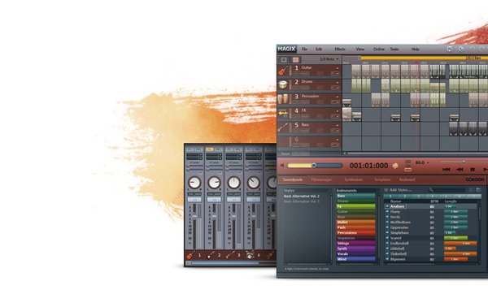Toggle Mute on mixer channel 4

(x=257, y=194)
